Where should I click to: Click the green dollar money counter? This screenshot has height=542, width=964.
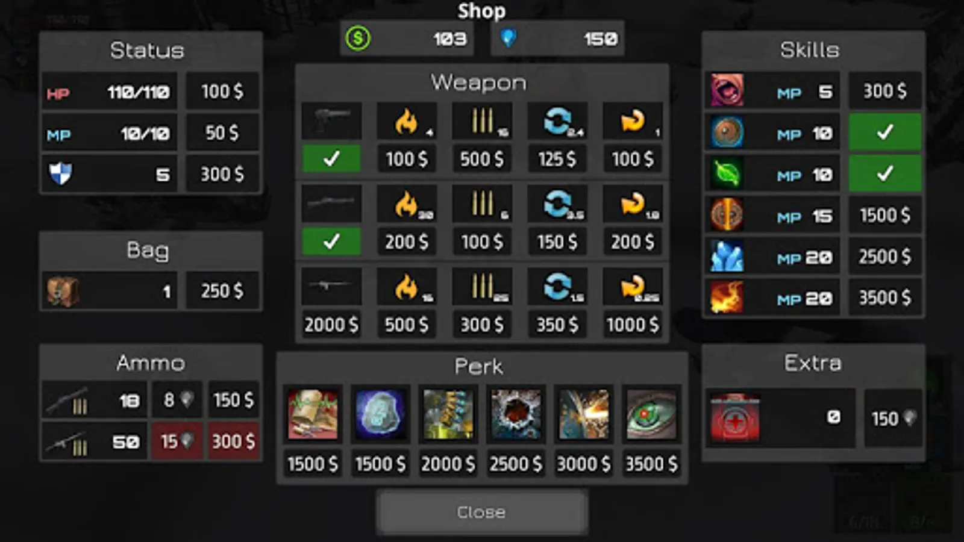click(x=407, y=39)
